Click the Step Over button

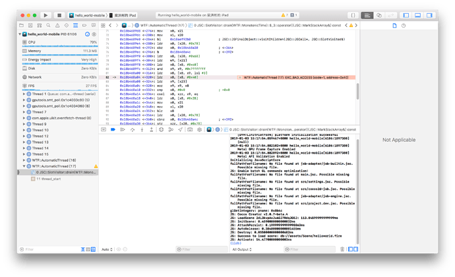(133, 129)
